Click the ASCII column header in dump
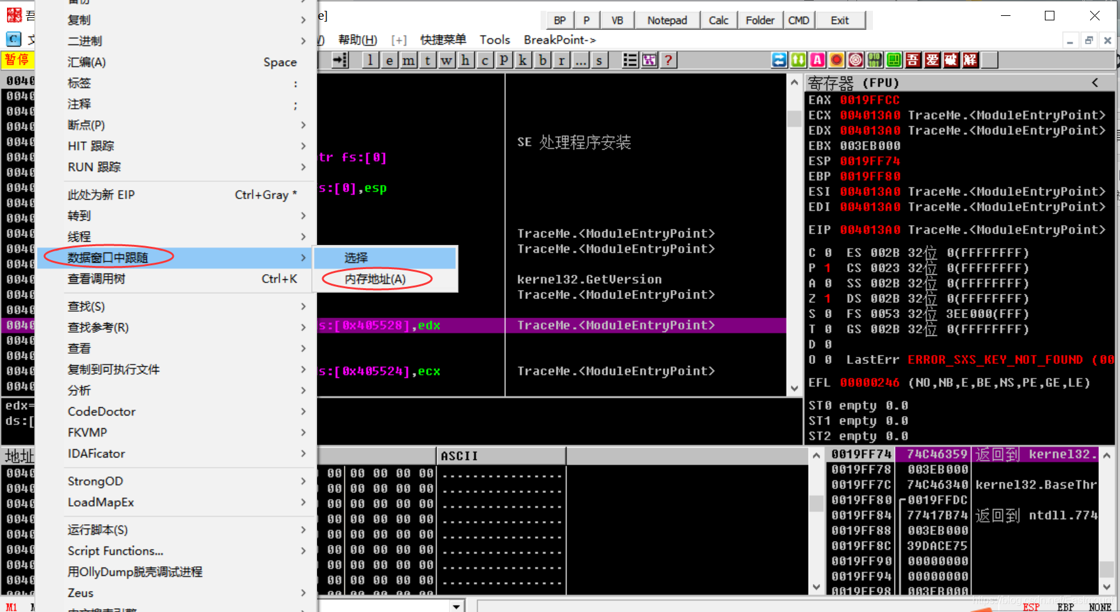This screenshot has height=612, width=1120. [x=501, y=456]
